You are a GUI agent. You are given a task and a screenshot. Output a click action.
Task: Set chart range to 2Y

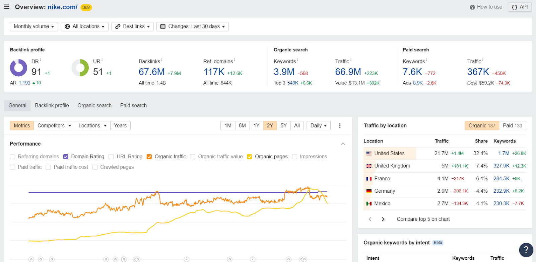pyautogui.click(x=270, y=125)
